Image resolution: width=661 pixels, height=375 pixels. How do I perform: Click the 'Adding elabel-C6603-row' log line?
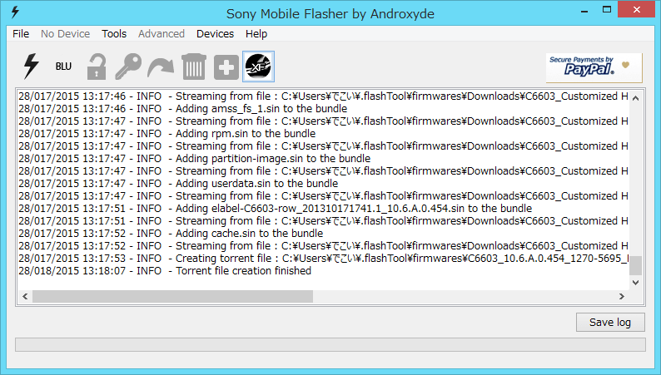click(276, 209)
